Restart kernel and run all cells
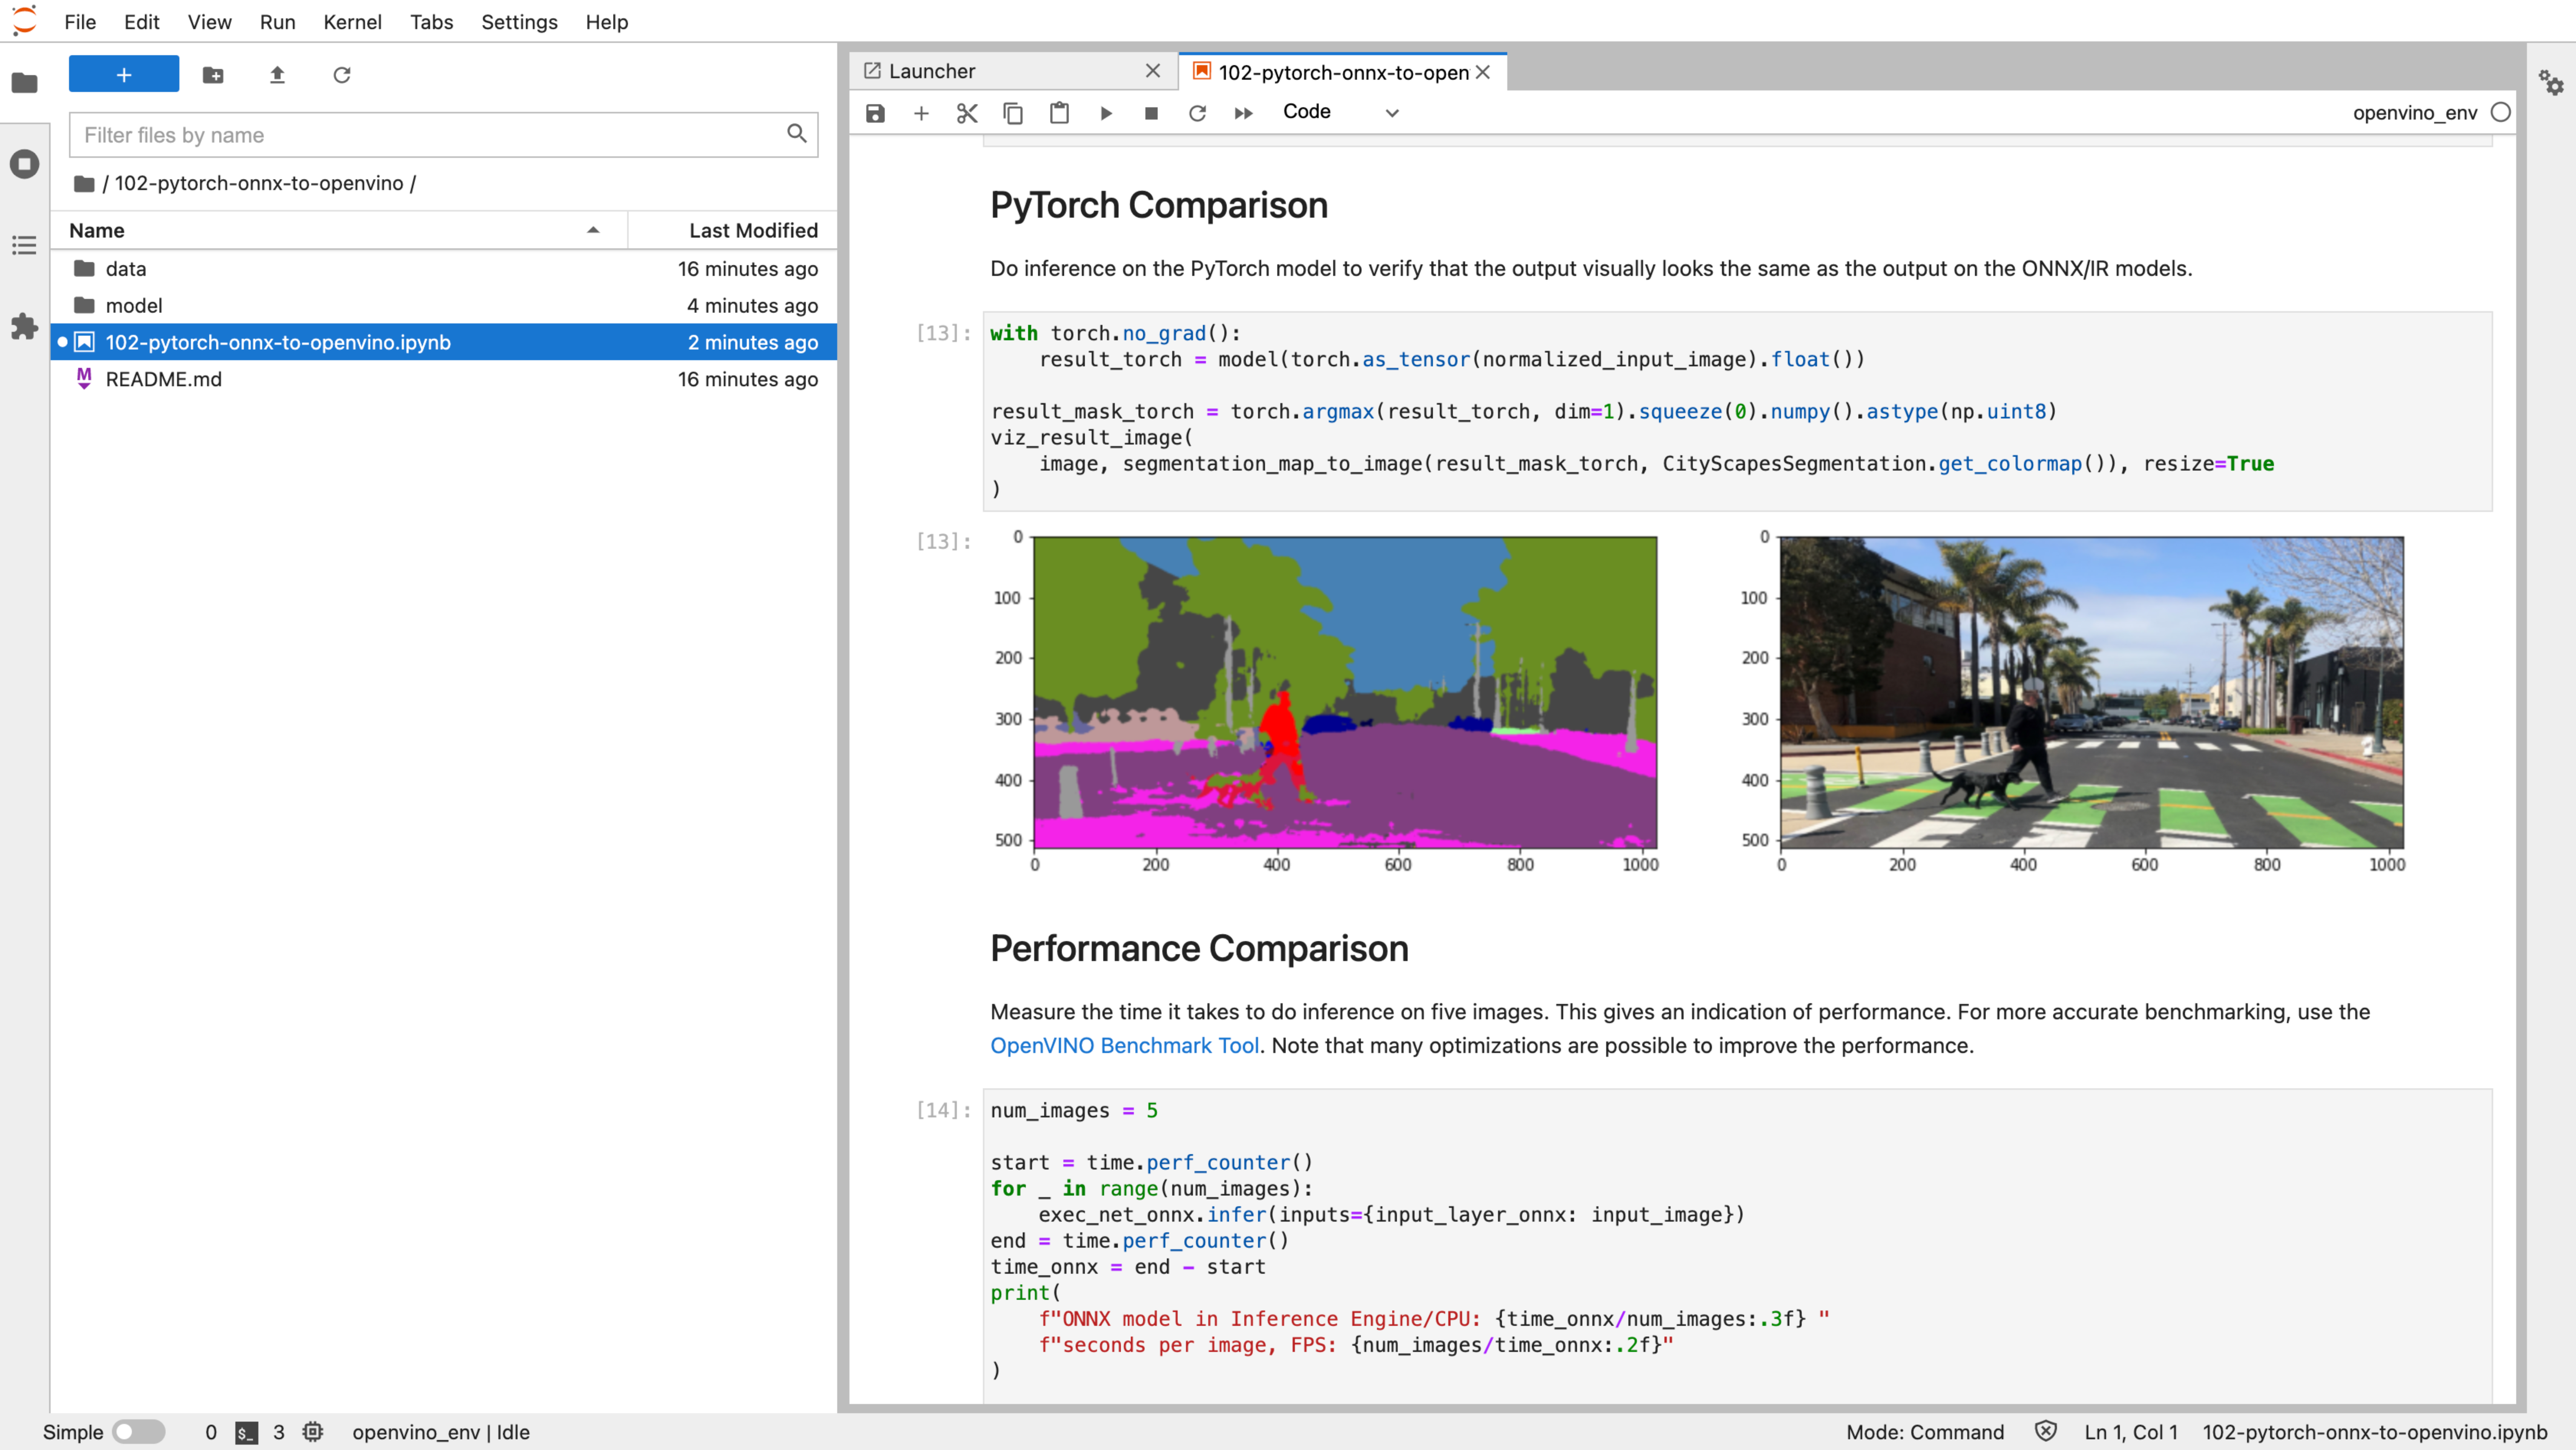This screenshot has width=2576, height=1450. 1243,113
